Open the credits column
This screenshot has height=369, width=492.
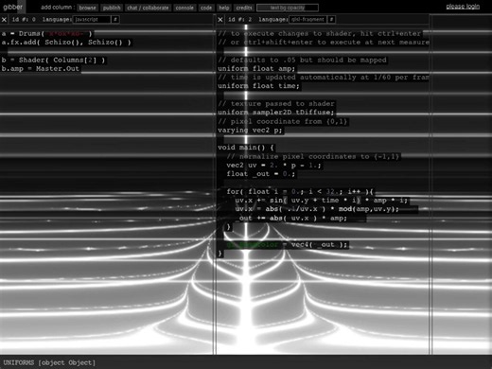[244, 8]
